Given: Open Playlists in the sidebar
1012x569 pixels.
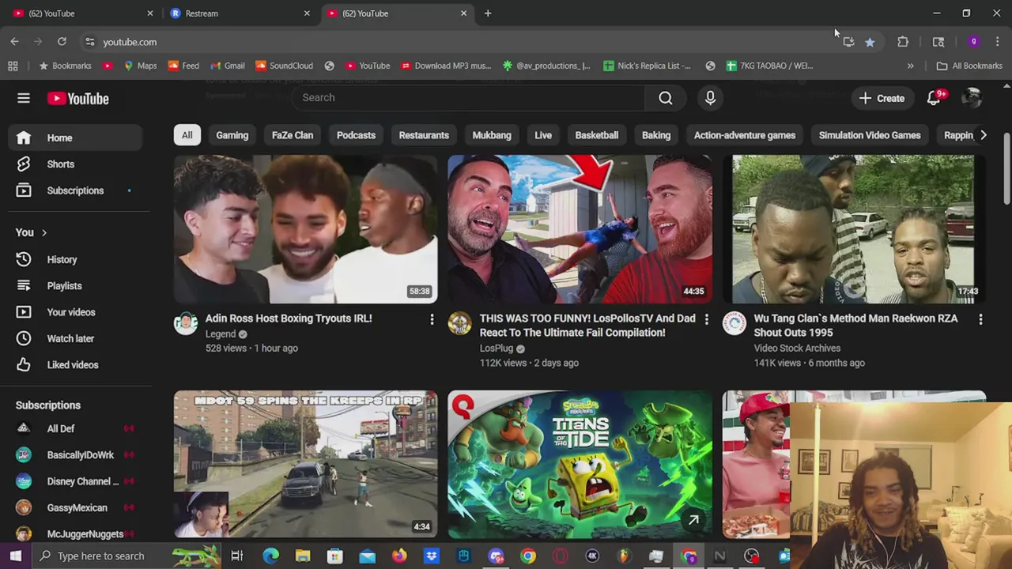Looking at the screenshot, I should [75, 285].
